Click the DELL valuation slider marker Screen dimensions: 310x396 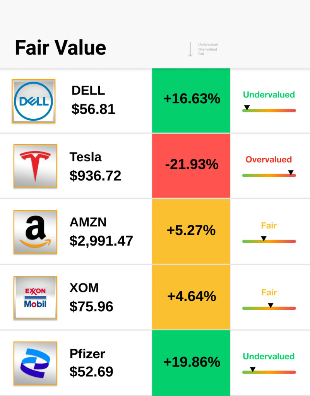coord(247,108)
